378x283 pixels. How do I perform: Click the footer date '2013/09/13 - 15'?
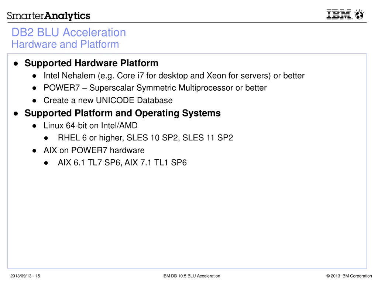25,276
